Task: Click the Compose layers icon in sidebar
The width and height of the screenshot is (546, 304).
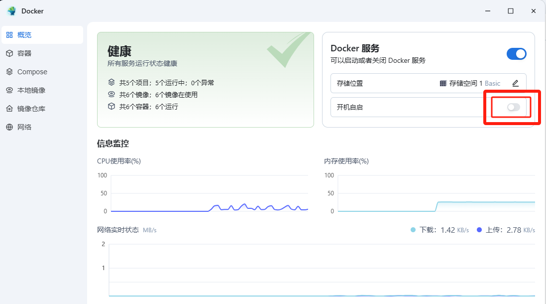Action: 9,72
